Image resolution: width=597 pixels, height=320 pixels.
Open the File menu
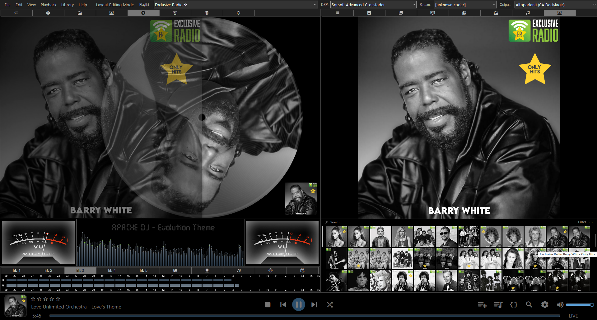7,5
